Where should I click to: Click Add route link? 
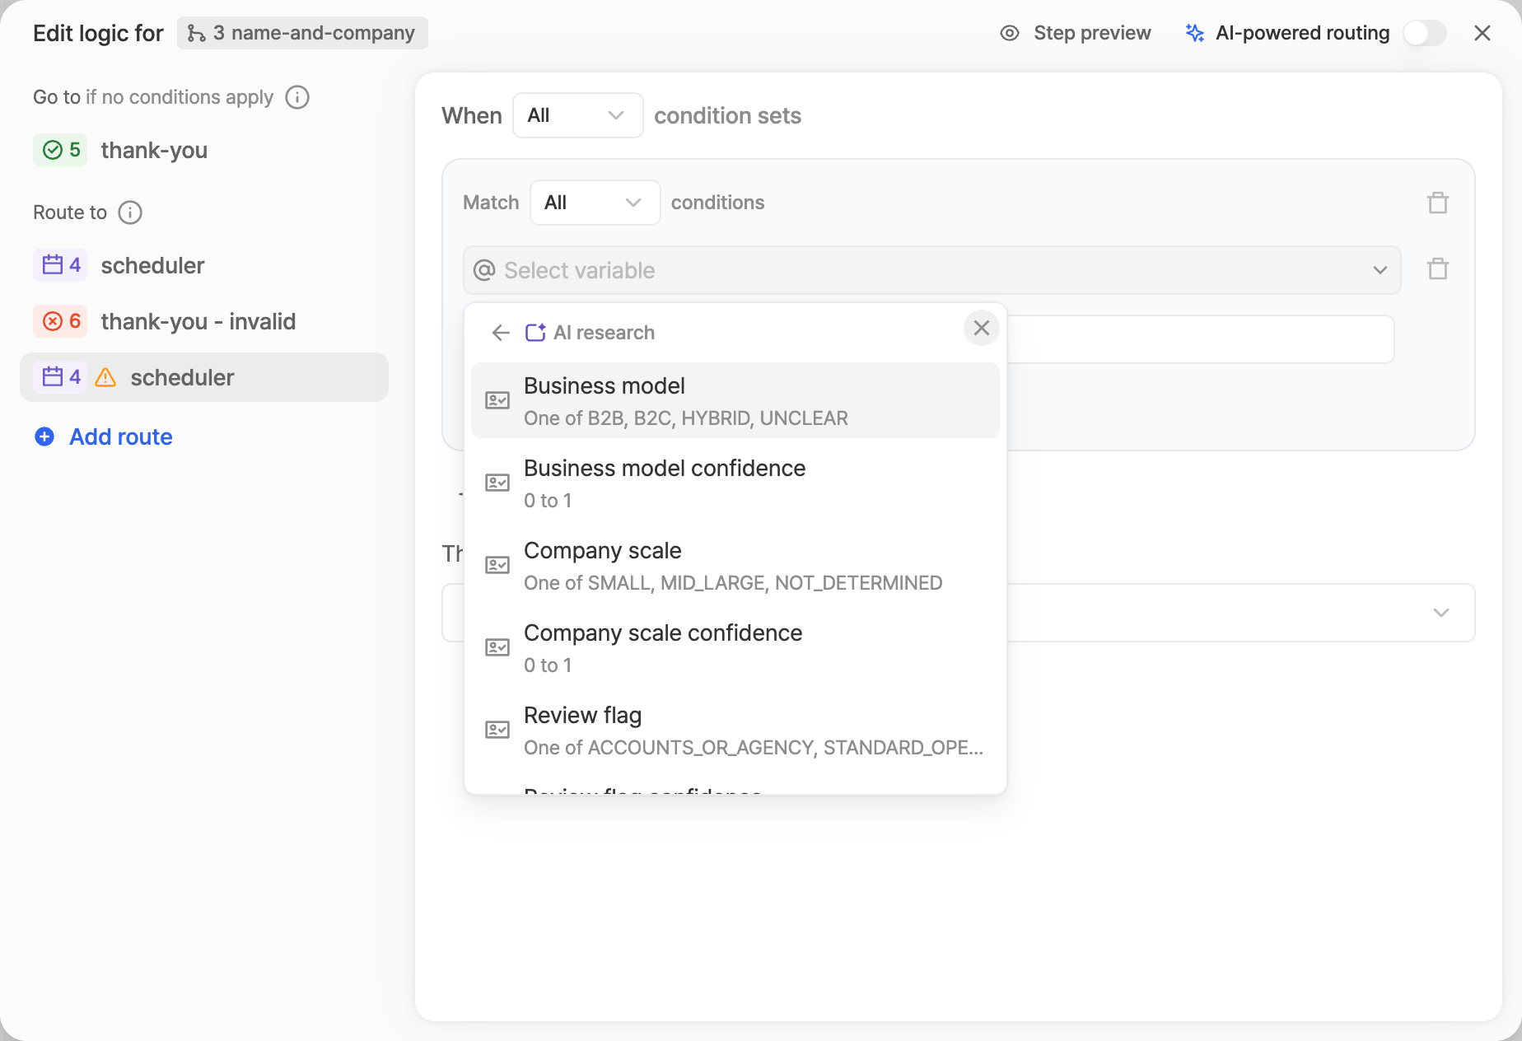(121, 436)
